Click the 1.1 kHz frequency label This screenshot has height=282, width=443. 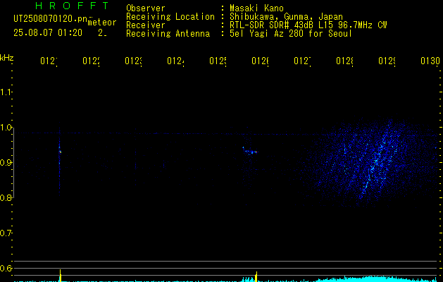6,92
